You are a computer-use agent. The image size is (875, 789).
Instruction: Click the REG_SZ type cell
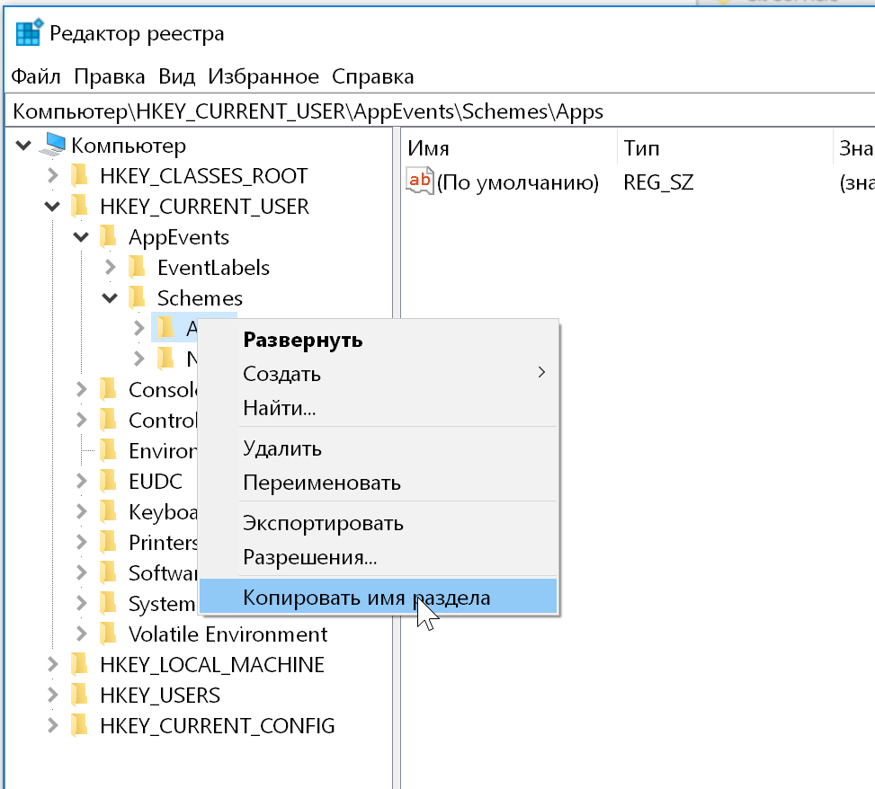(658, 182)
